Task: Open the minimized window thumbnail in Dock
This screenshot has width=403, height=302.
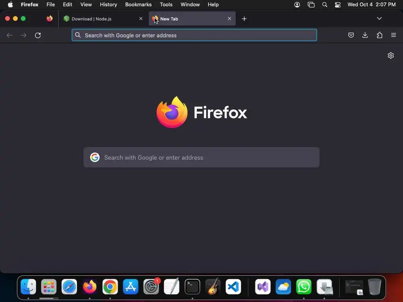Action: click(x=354, y=287)
